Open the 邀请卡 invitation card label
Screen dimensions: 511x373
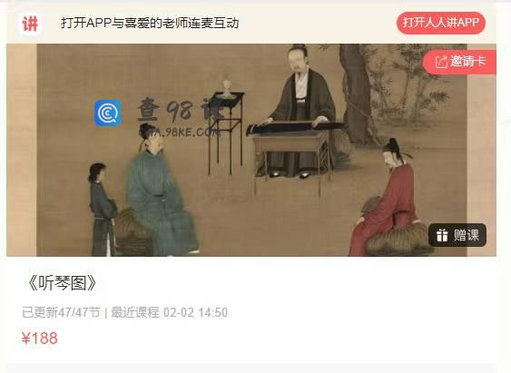(x=468, y=61)
